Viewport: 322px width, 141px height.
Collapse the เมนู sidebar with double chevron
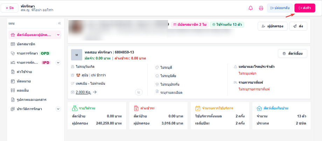pyautogui.click(x=59, y=23)
